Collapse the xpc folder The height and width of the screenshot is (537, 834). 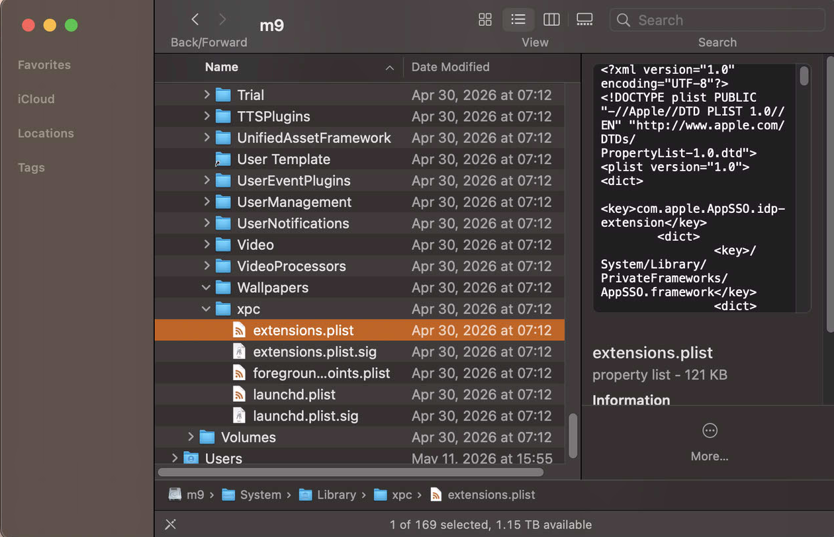tap(207, 309)
